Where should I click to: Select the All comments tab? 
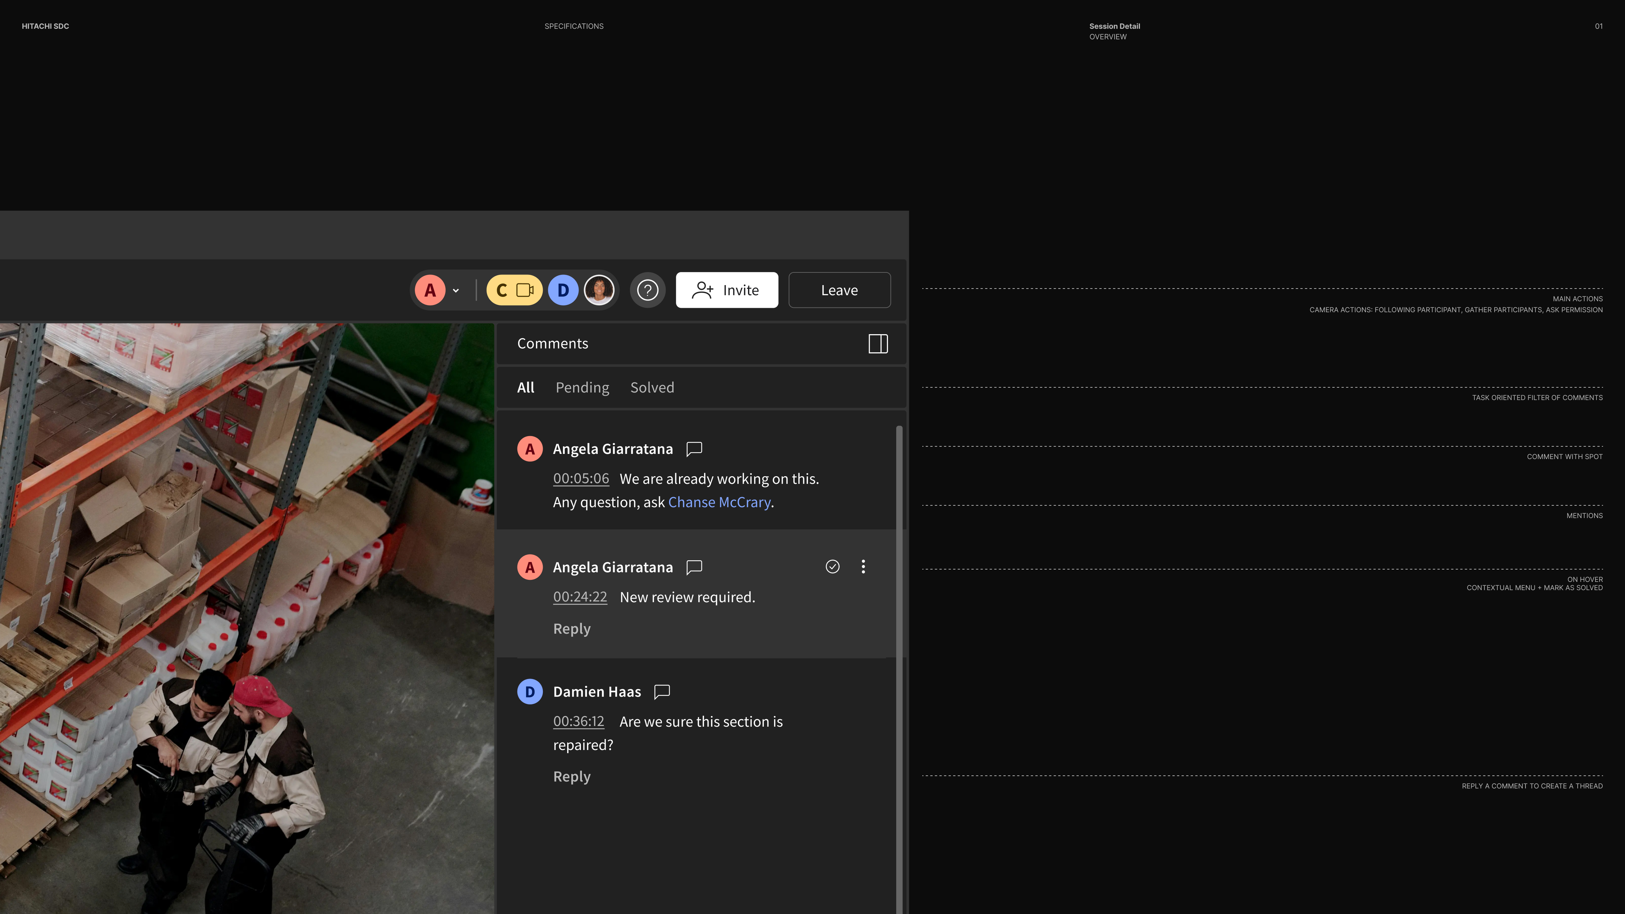coord(525,387)
